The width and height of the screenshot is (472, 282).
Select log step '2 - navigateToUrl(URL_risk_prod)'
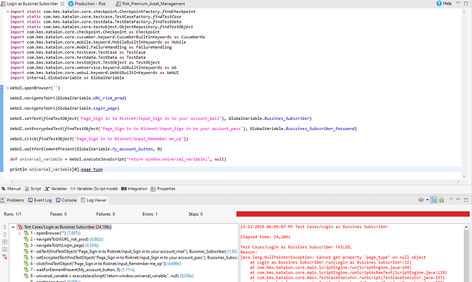coord(66,239)
